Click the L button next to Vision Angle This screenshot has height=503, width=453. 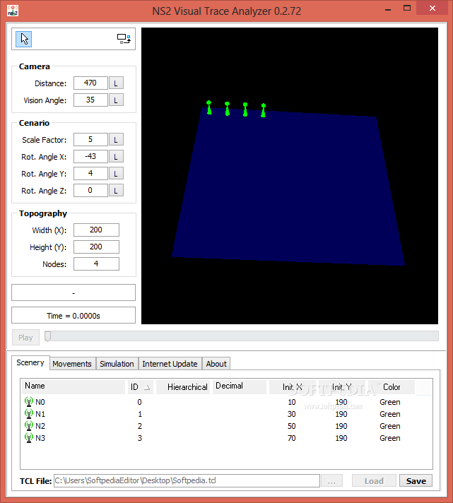pyautogui.click(x=116, y=100)
